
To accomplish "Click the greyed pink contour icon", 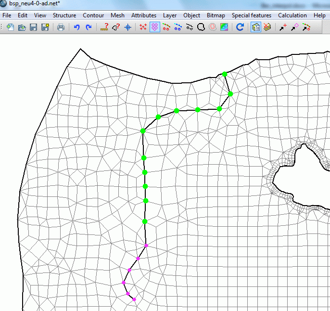I will [213, 27].
